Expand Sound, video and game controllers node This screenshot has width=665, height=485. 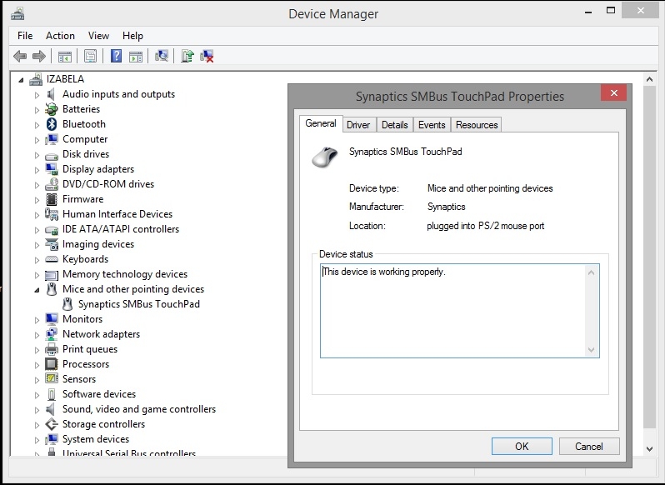tap(37, 410)
